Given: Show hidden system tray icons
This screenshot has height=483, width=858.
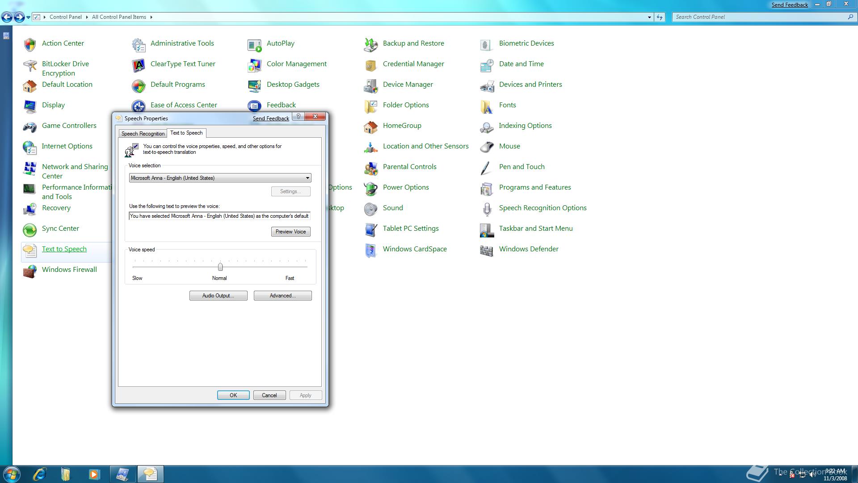Looking at the screenshot, I should (x=781, y=475).
